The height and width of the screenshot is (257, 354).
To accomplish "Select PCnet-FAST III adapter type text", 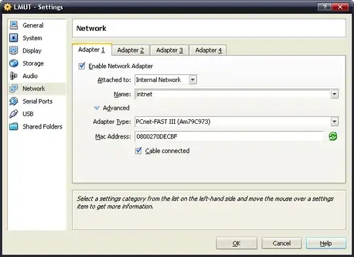I will (173, 122).
